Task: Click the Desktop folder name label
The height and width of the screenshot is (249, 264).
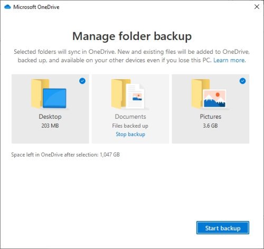Action: point(50,117)
